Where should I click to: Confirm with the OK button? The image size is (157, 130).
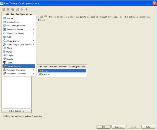tap(103, 127)
